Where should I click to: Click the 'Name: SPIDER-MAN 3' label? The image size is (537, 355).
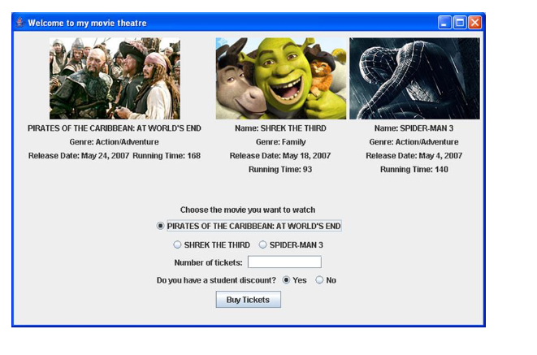click(414, 128)
